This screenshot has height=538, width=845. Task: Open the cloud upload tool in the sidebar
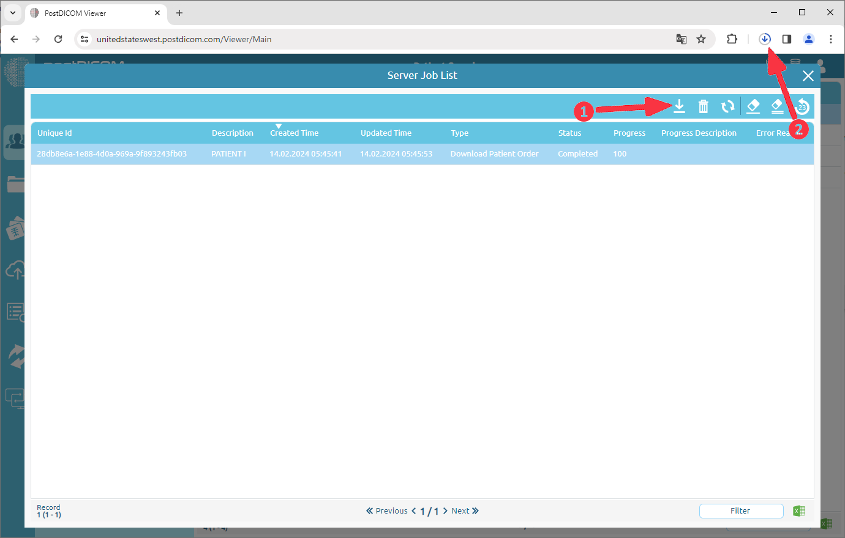(x=15, y=270)
